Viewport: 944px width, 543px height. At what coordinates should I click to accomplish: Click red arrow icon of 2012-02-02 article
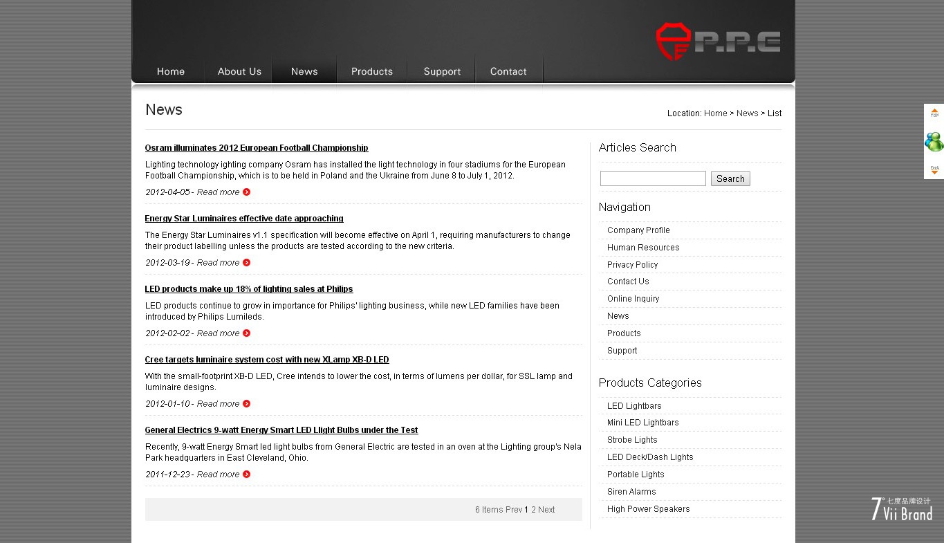pyautogui.click(x=247, y=333)
